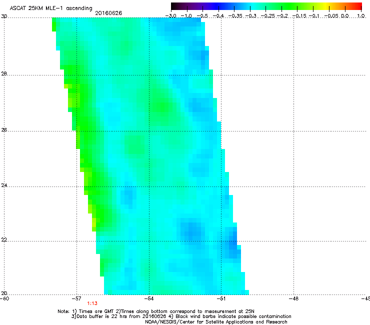Click the colorbar label "-0.15"

click(299, 16)
